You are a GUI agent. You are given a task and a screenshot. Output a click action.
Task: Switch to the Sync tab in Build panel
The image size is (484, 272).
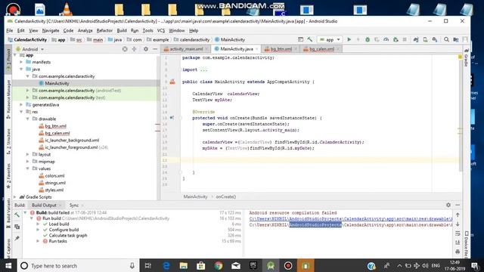[74, 205]
